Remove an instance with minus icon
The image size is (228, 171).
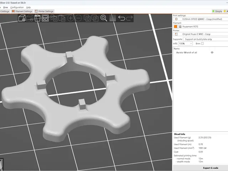[x=78, y=18]
